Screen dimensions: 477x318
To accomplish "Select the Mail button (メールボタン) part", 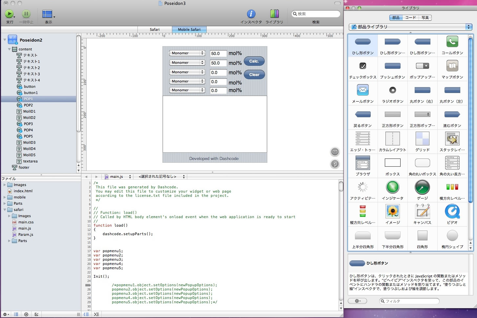I will (363, 90).
